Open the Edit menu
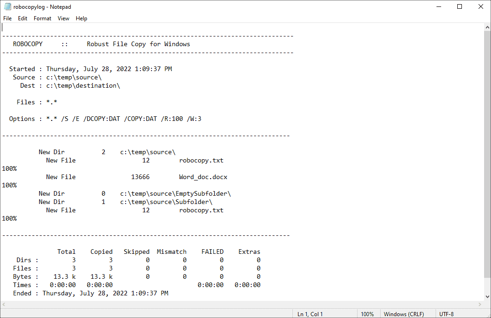 (22, 18)
